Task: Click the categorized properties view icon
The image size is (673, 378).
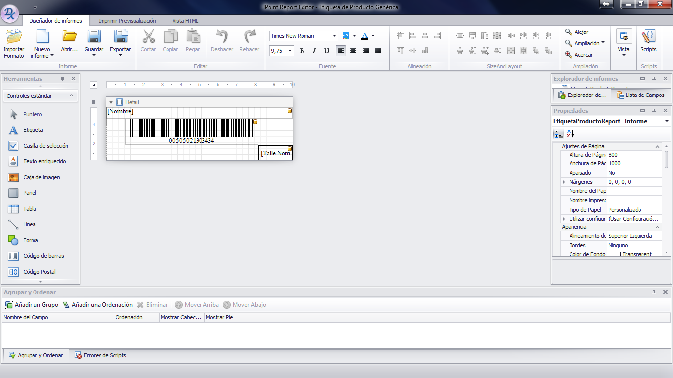Action: click(x=559, y=134)
